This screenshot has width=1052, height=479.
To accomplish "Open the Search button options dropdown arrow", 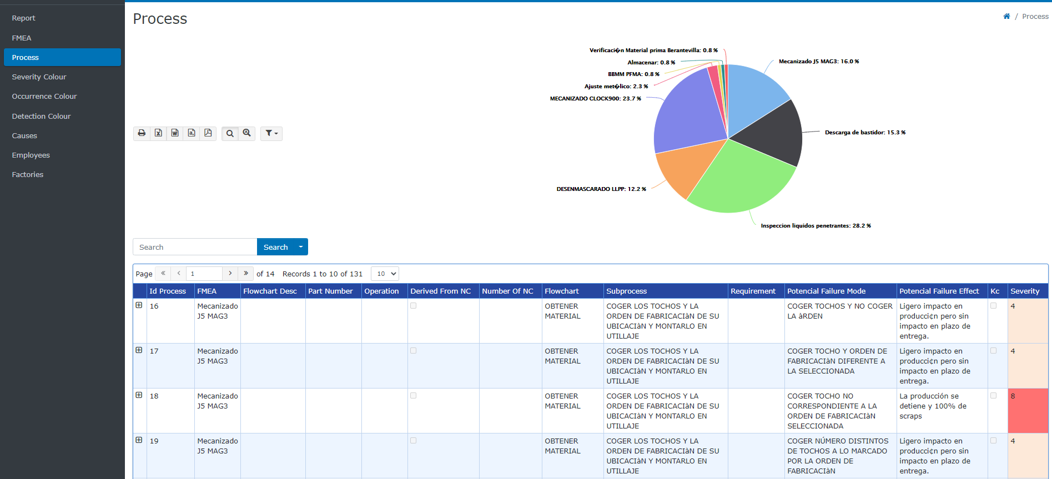I will click(x=301, y=247).
